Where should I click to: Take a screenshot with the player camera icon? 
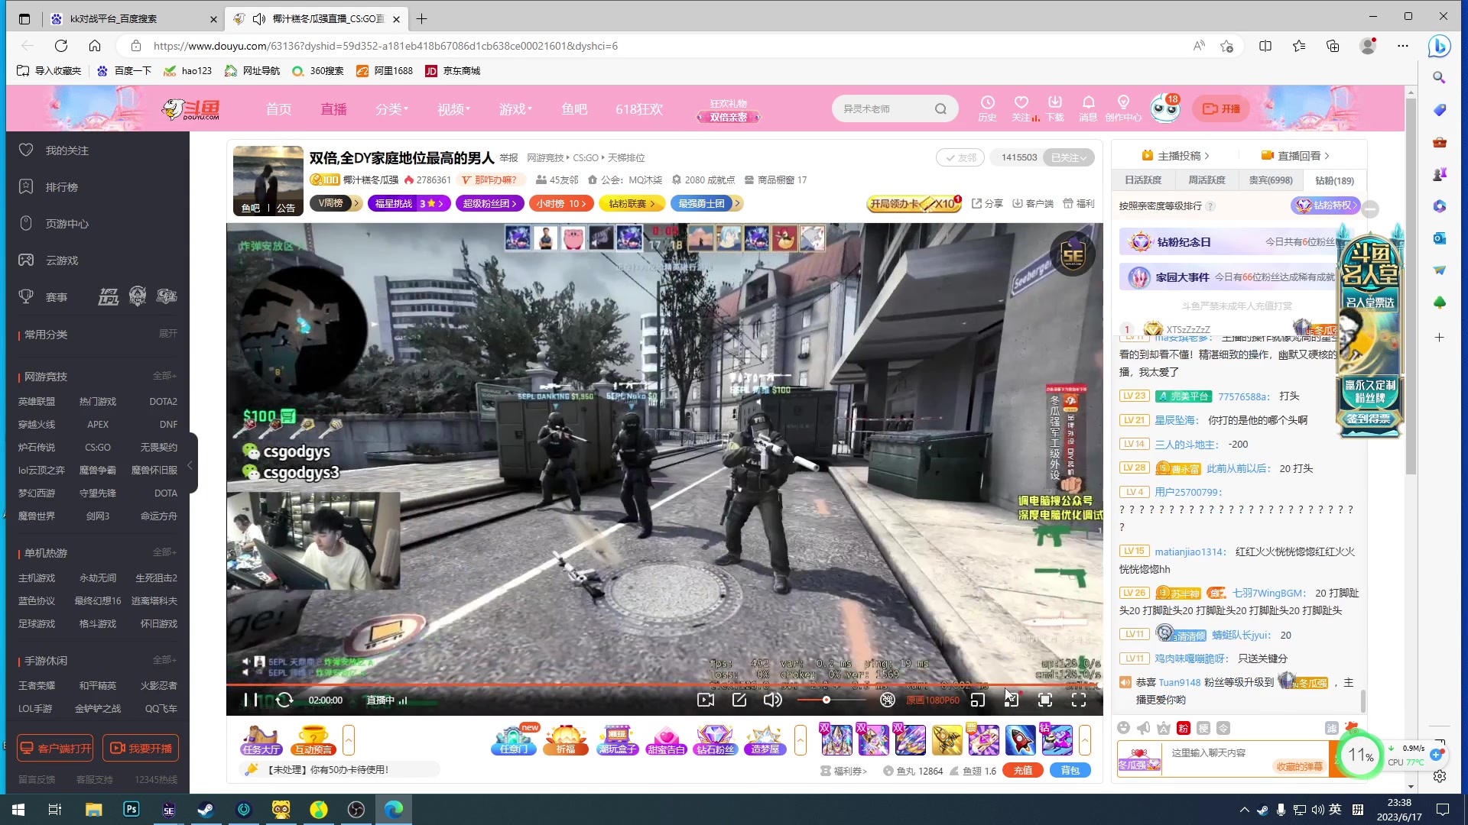point(706,700)
